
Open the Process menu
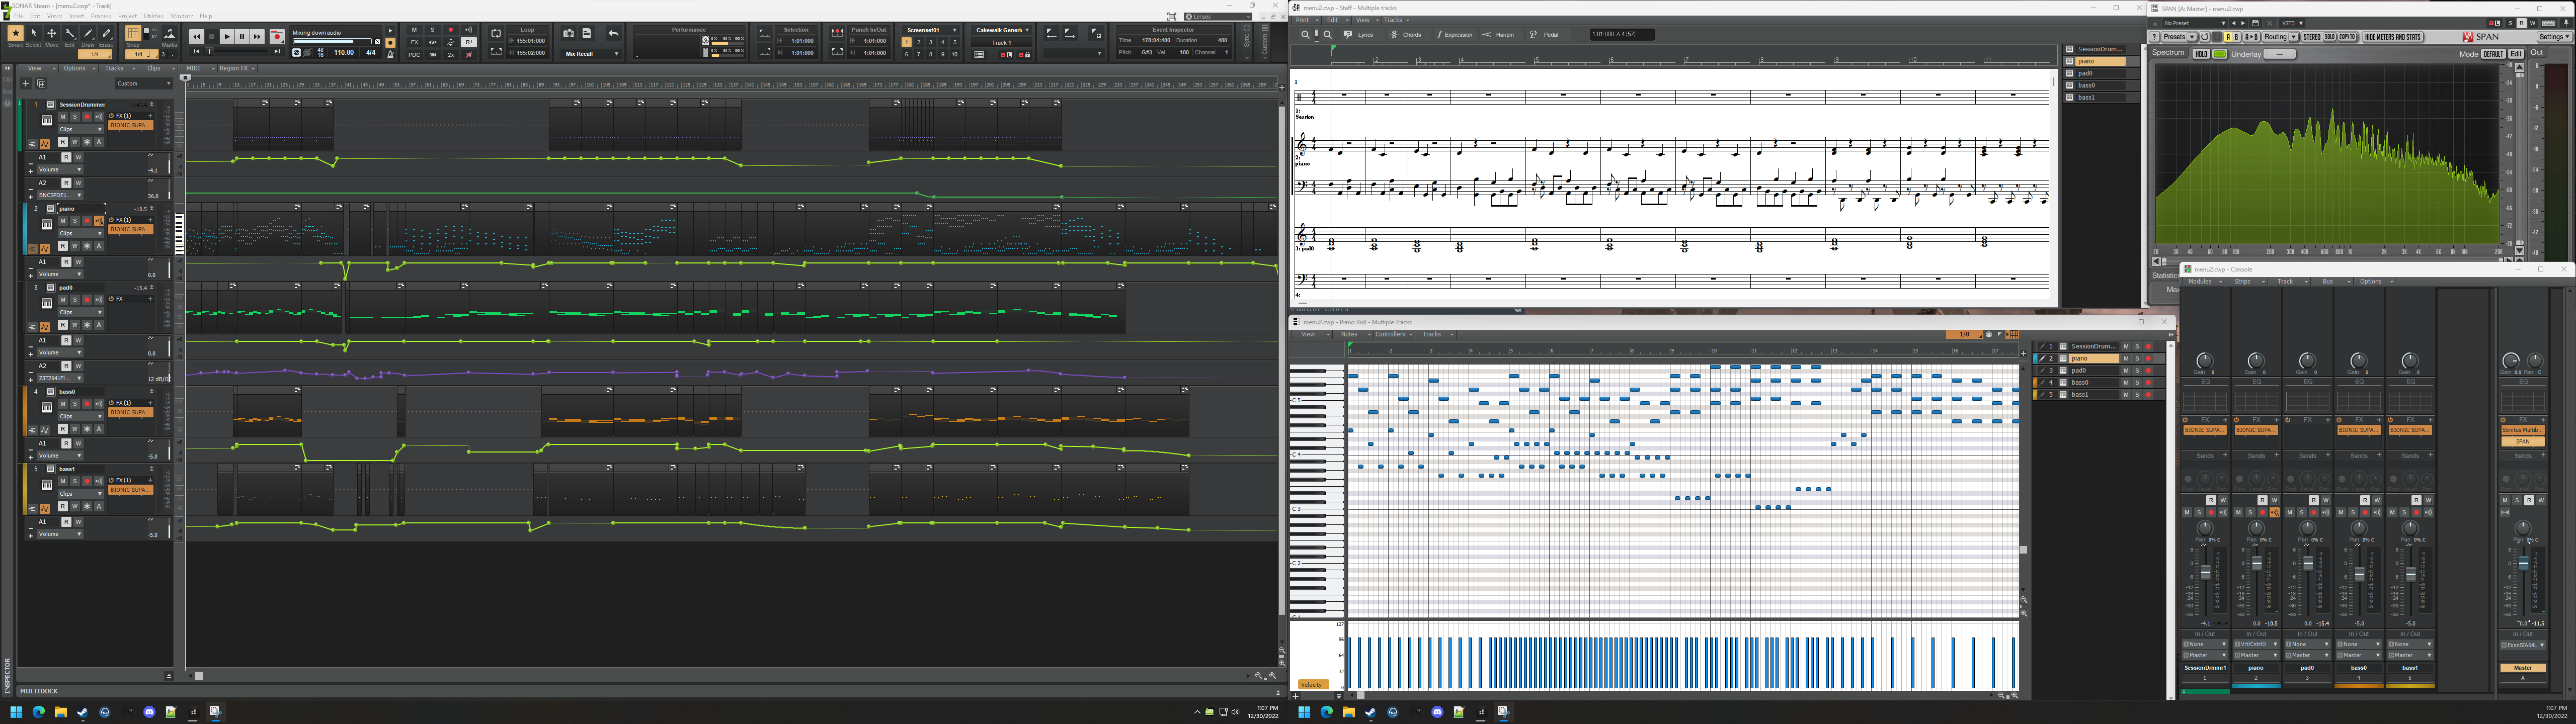coord(101,16)
